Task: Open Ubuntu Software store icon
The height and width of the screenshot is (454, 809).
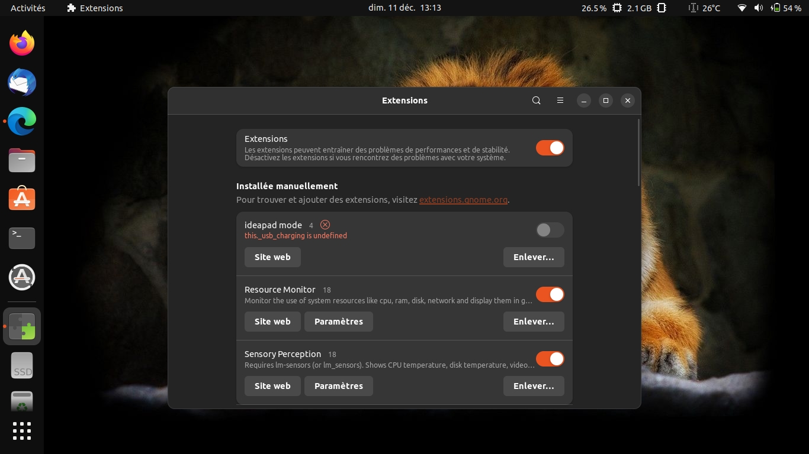Action: pos(22,199)
